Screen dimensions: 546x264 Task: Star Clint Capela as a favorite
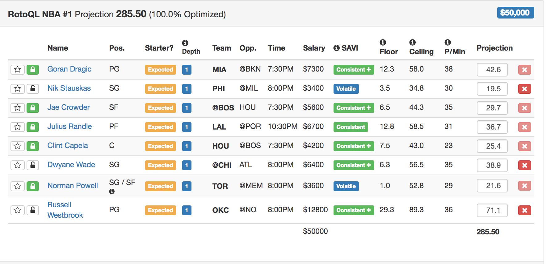18,146
